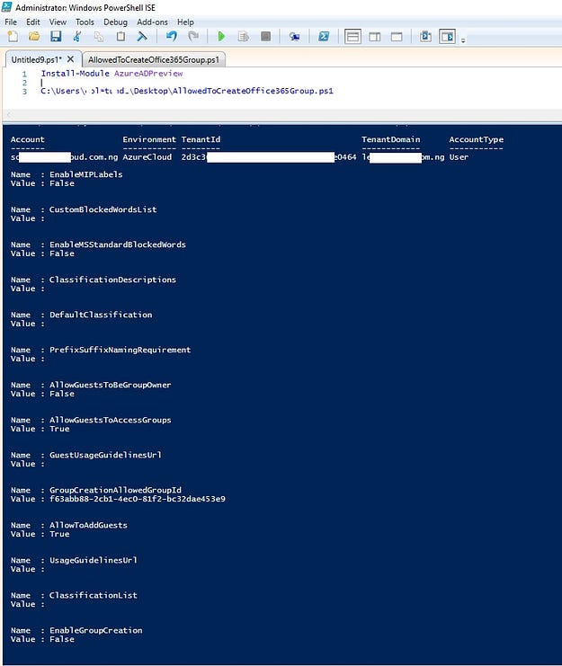
Task: Switch to AllowedToCreateOffice365Group.ps1 tab
Action: point(154,60)
